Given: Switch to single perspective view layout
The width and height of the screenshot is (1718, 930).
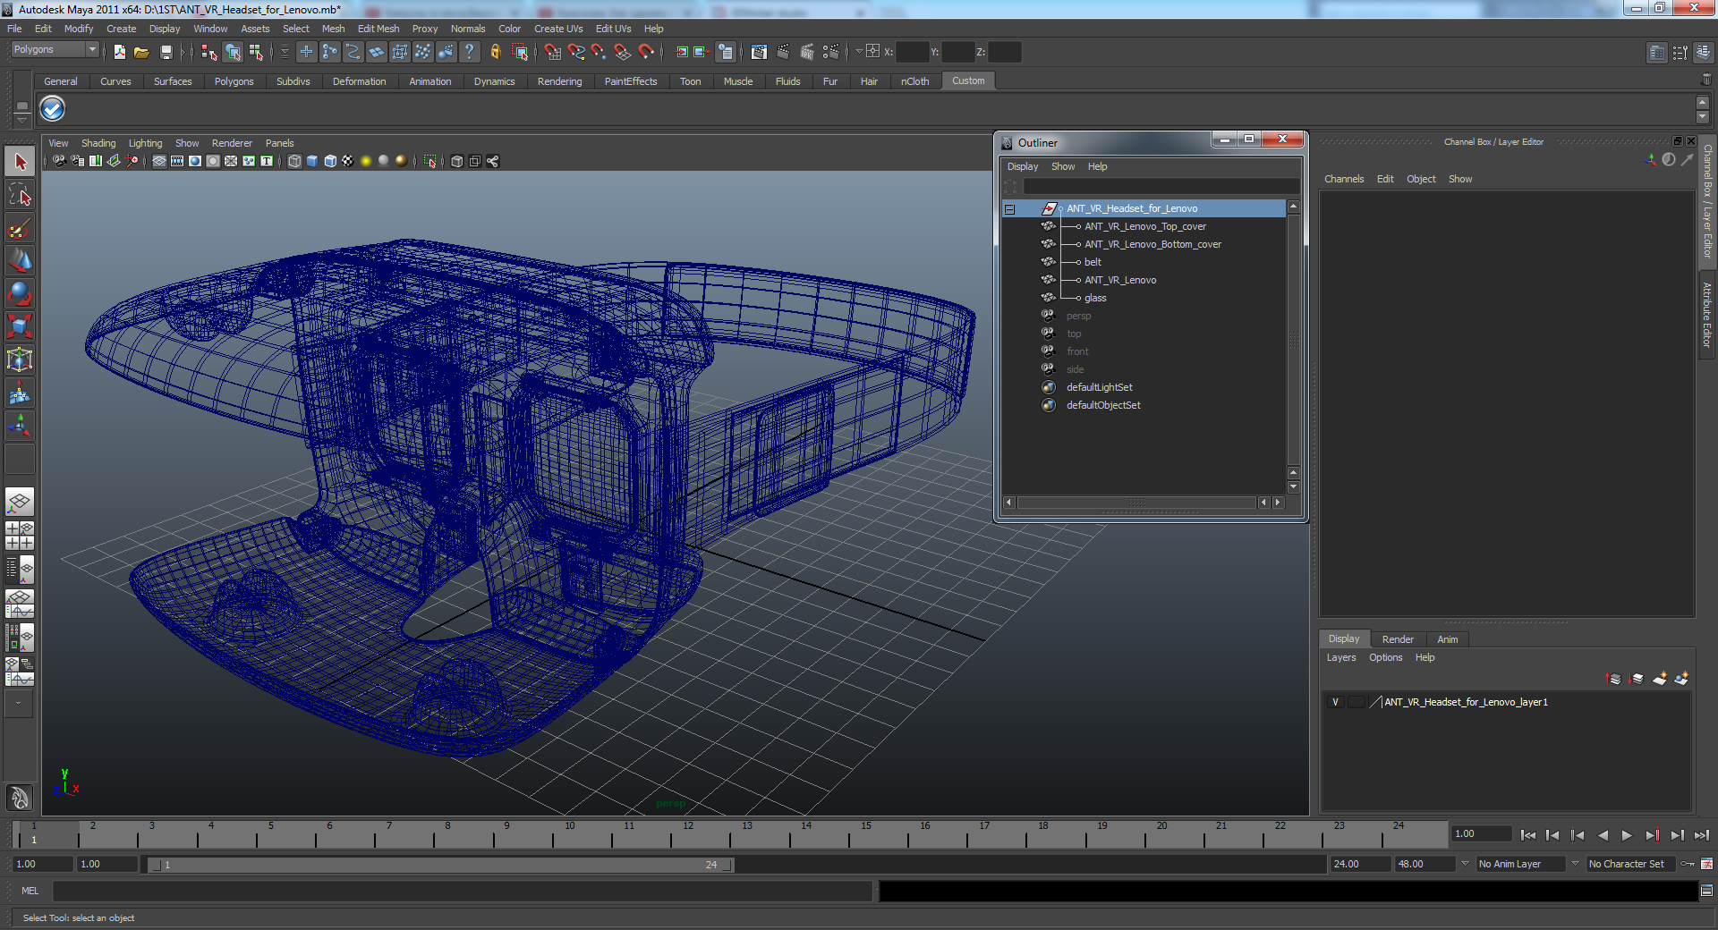Looking at the screenshot, I should pyautogui.click(x=20, y=502).
